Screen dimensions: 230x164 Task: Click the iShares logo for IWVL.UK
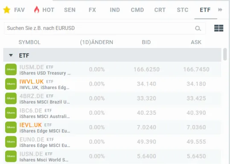click(x=11, y=84)
